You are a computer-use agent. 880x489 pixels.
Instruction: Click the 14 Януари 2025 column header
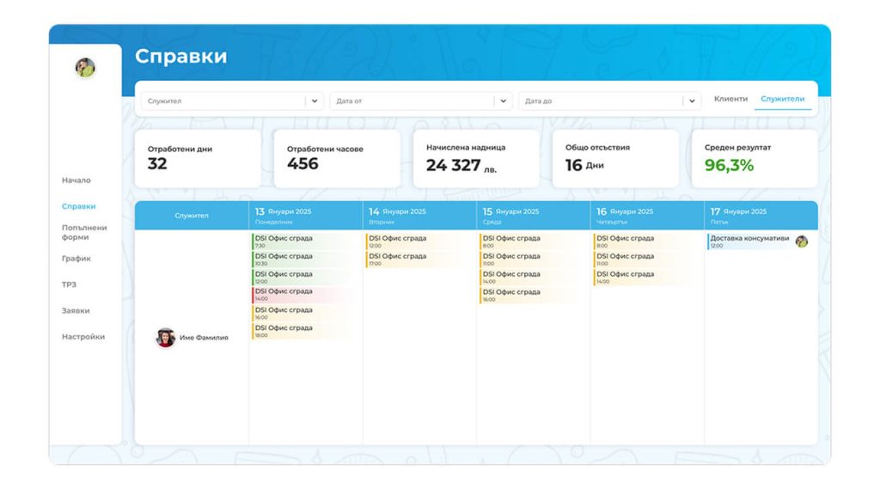click(419, 216)
